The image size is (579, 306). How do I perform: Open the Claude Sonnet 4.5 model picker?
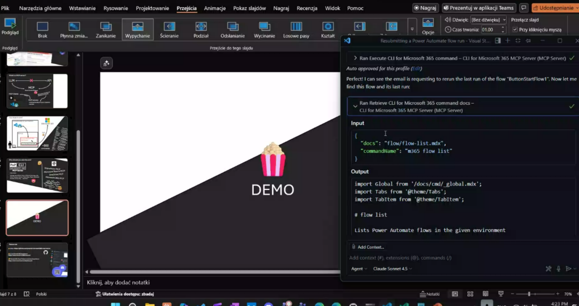coord(392,269)
